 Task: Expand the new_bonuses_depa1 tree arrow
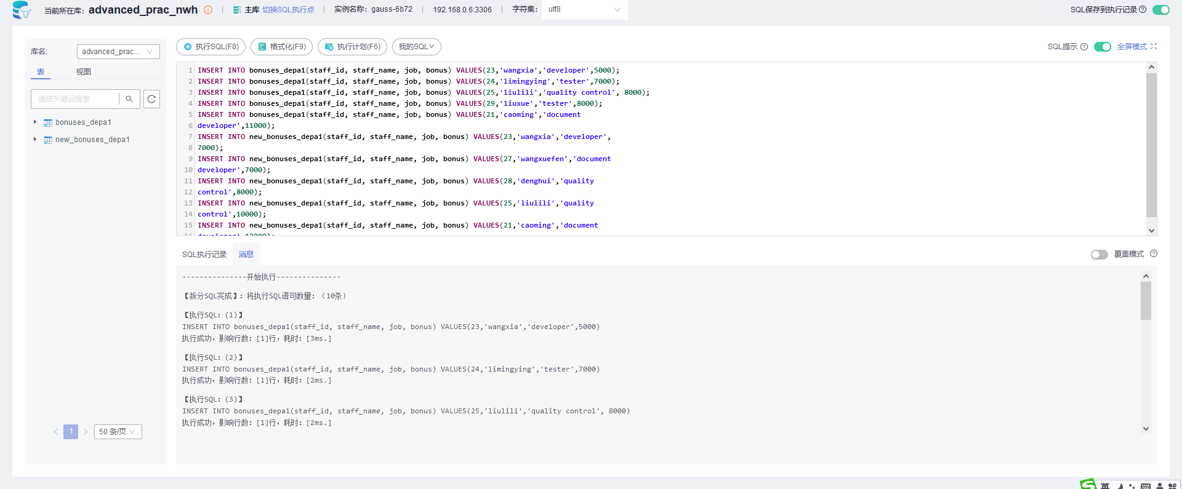pyautogui.click(x=35, y=140)
